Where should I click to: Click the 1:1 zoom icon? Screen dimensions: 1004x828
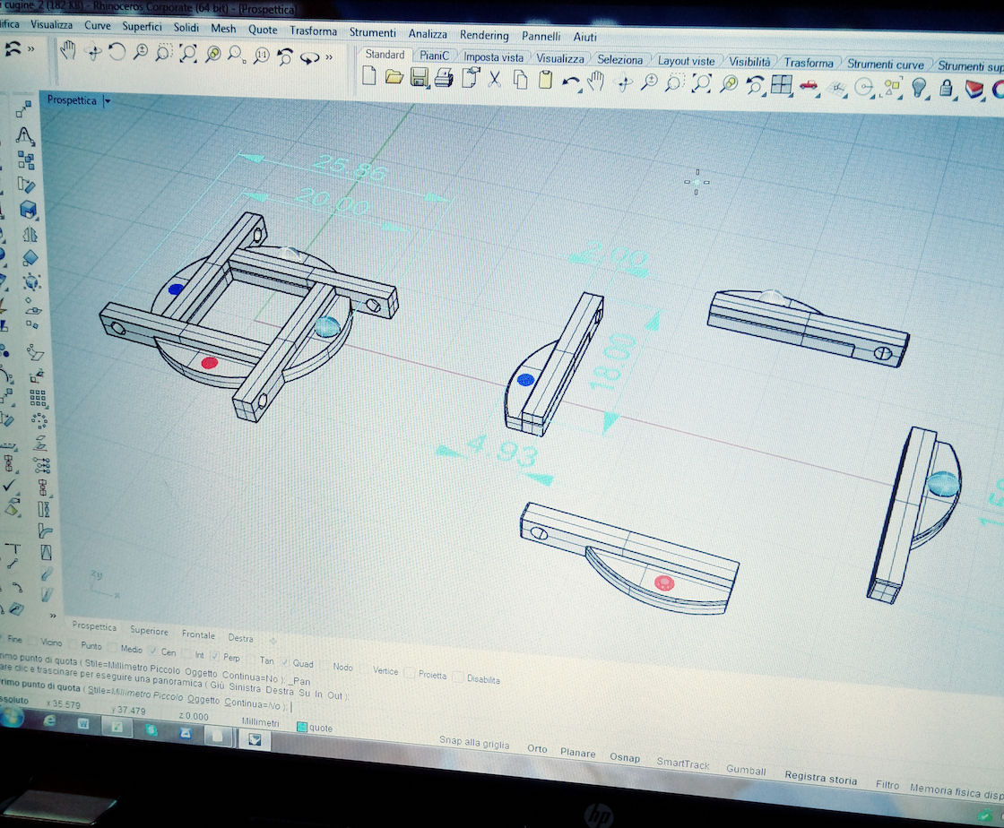(261, 55)
